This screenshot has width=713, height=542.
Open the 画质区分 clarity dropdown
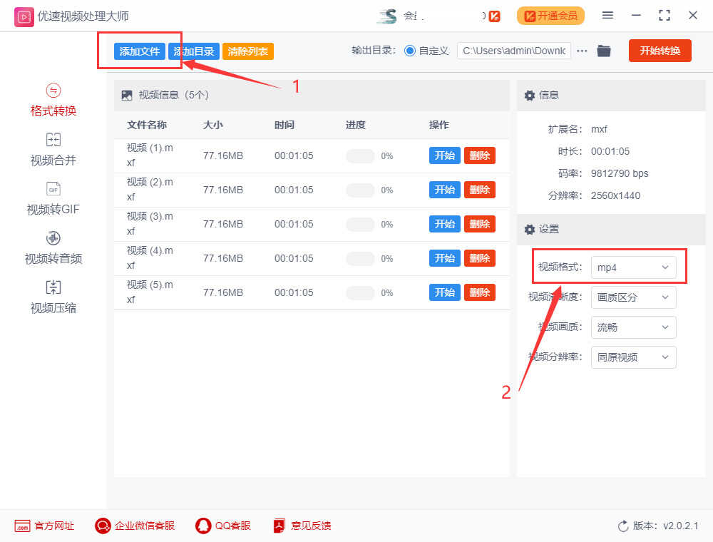(x=633, y=297)
